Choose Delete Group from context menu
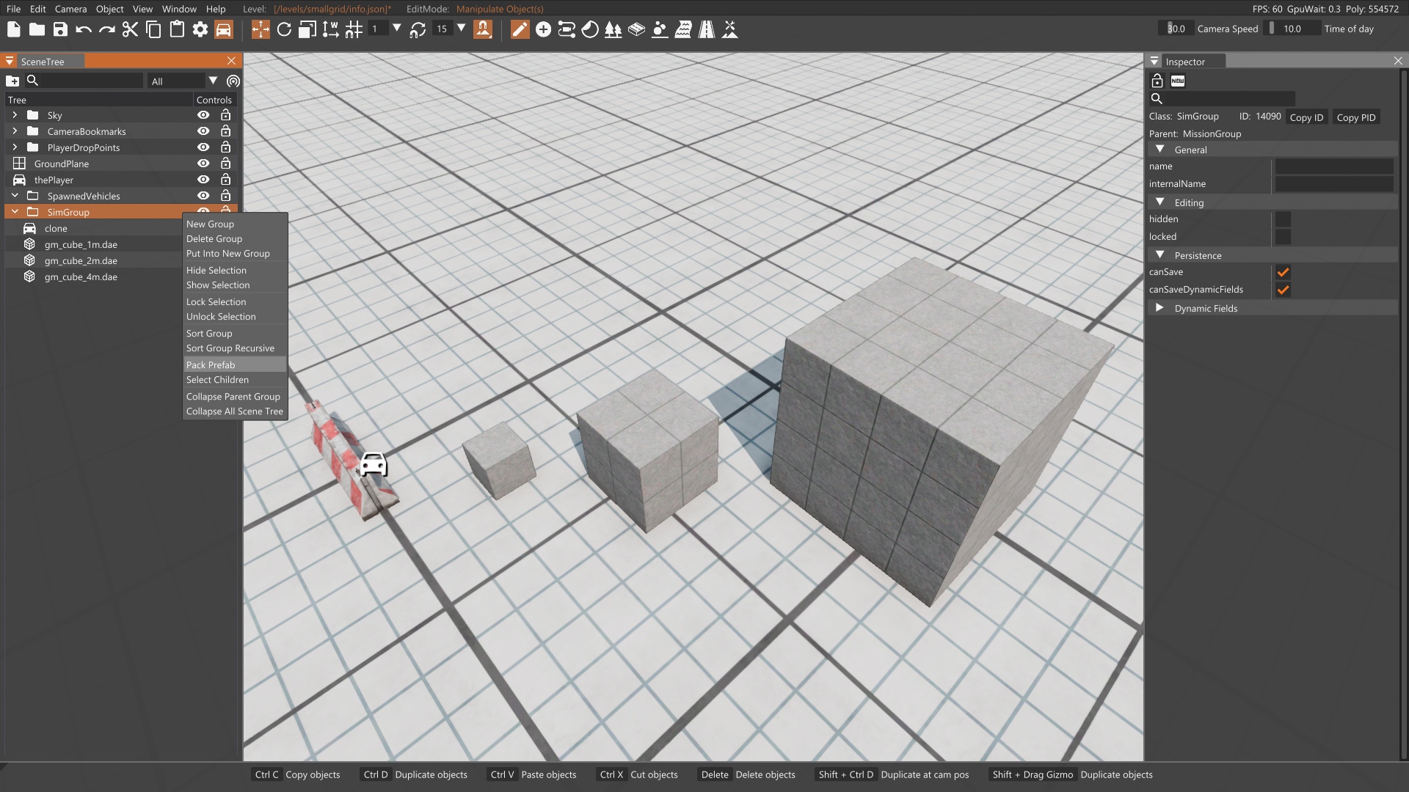The image size is (1409, 792). 235,239
